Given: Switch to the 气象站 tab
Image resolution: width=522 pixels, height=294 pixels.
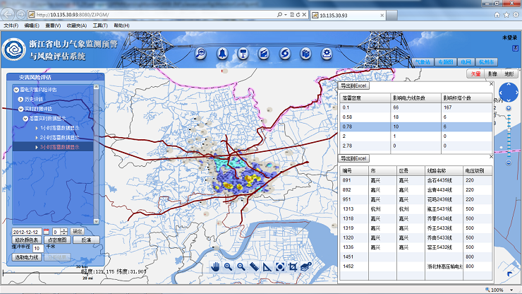Looking at the screenshot, I should point(421,62).
